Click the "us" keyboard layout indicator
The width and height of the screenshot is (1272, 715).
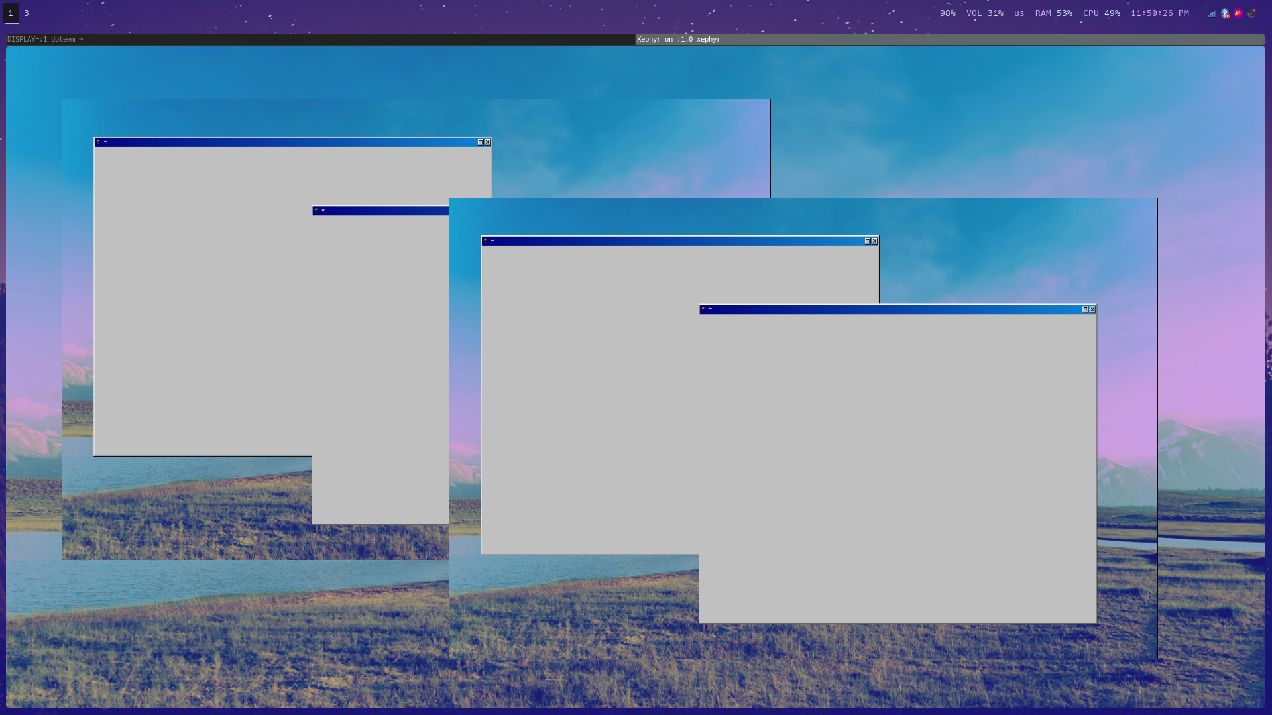pos(1019,13)
